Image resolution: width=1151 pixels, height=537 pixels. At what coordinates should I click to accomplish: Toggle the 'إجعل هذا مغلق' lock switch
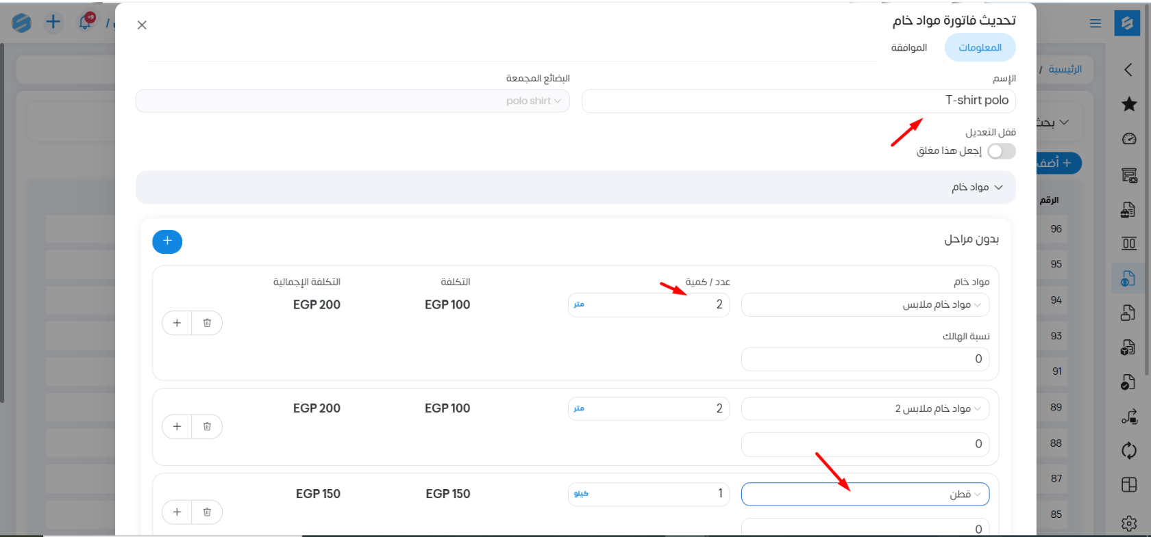point(1001,151)
